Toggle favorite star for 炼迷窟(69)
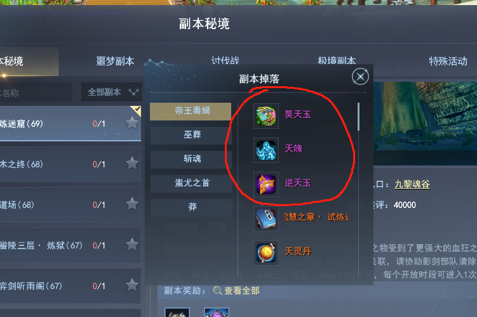Screen dimensions: 477x317 tap(132, 122)
